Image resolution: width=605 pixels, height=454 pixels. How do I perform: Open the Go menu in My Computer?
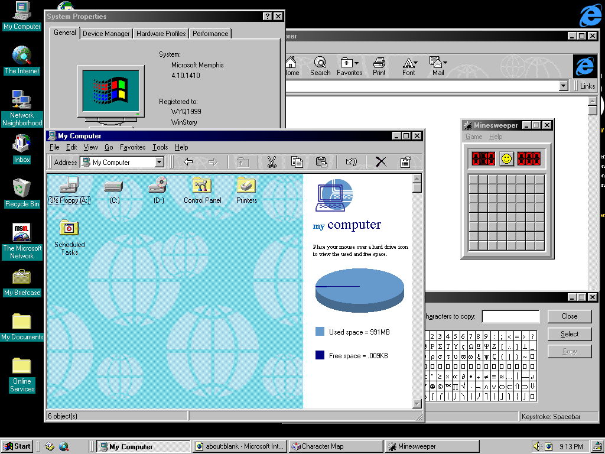click(109, 147)
